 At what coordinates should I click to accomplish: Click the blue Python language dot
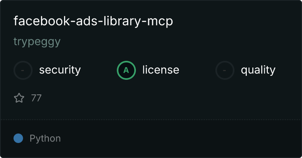point(18,138)
